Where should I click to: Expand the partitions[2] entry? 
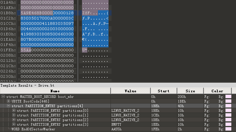click(x=14, y=120)
